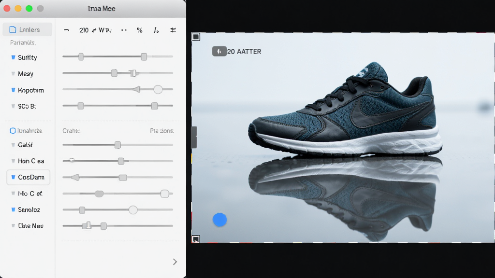Toggle the Clave Neo marker
The height and width of the screenshot is (278, 495).
point(13,226)
